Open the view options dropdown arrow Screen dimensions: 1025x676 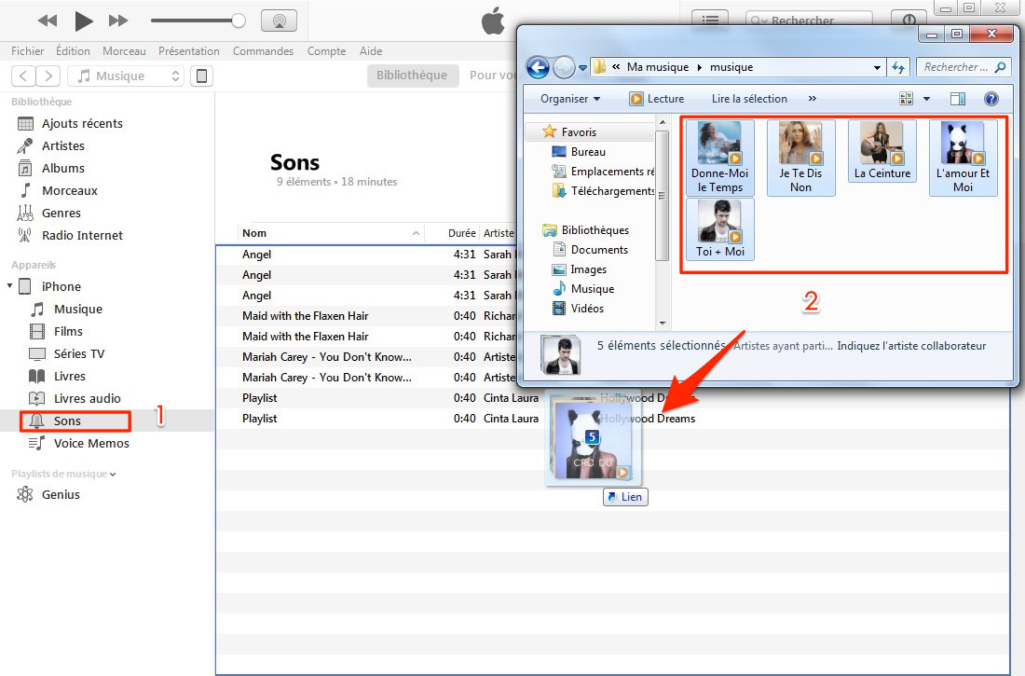pos(926,100)
